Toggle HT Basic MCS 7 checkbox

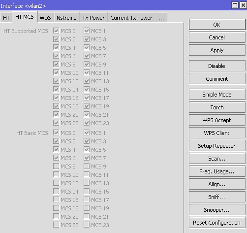click(x=87, y=158)
